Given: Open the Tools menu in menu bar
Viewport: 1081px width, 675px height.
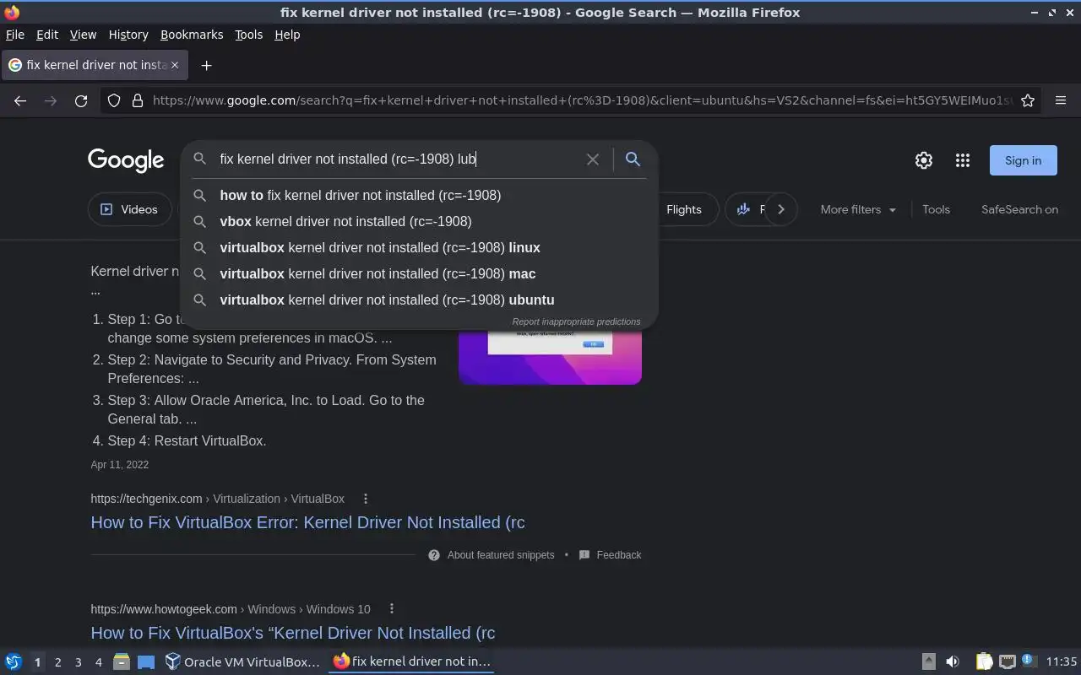Looking at the screenshot, I should pos(249,35).
